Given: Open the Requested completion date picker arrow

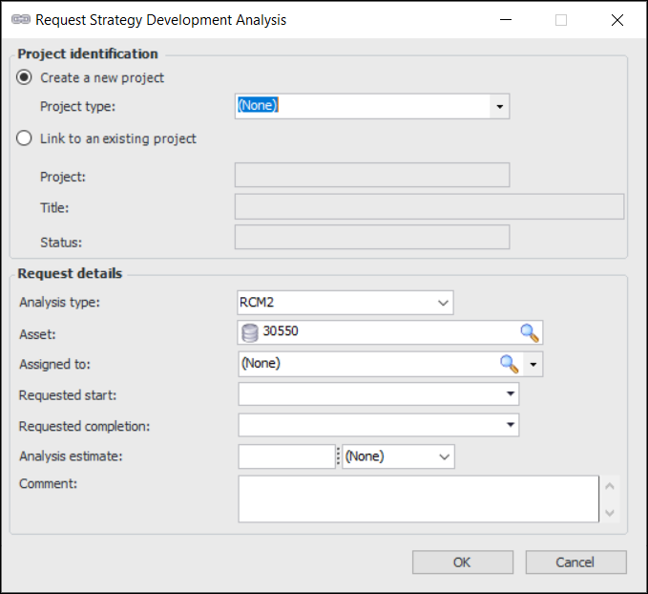Looking at the screenshot, I should tap(511, 425).
